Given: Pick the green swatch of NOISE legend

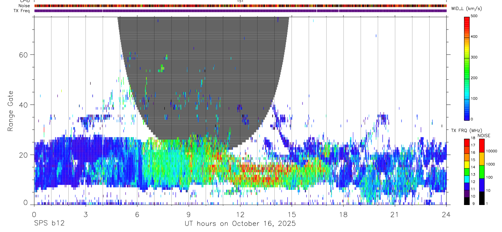Looking at the screenshot, I should pyautogui.click(x=482, y=172).
